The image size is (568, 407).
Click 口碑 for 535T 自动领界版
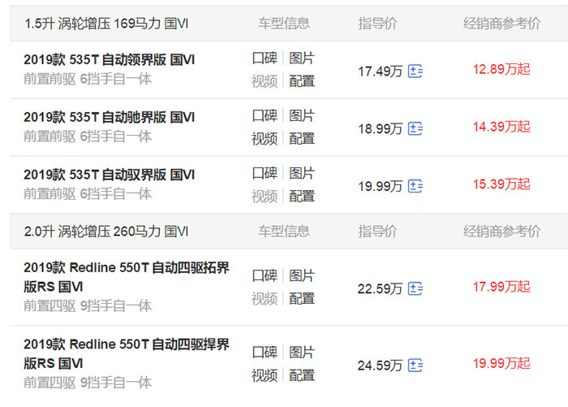[264, 58]
